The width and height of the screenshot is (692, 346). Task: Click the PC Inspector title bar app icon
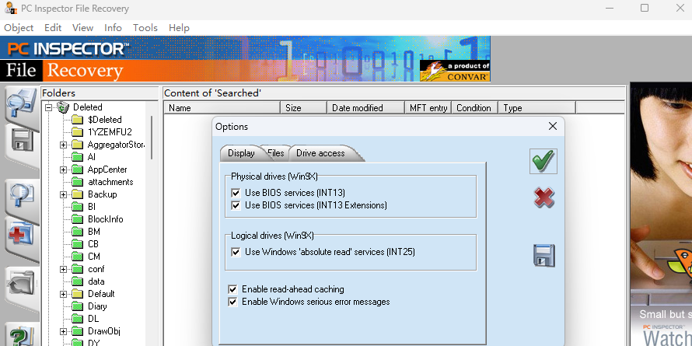coord(11,8)
